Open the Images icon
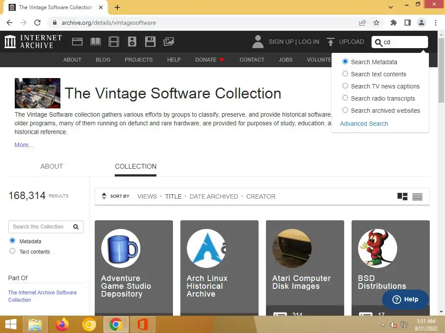 point(168,42)
